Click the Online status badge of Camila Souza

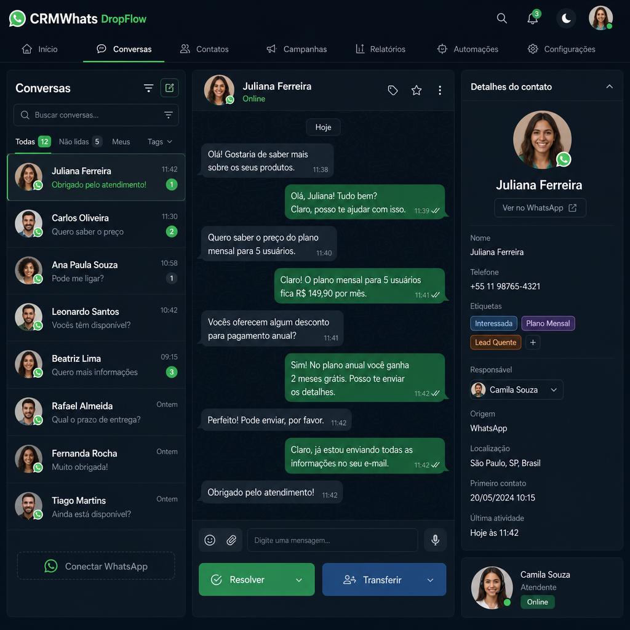click(x=537, y=602)
